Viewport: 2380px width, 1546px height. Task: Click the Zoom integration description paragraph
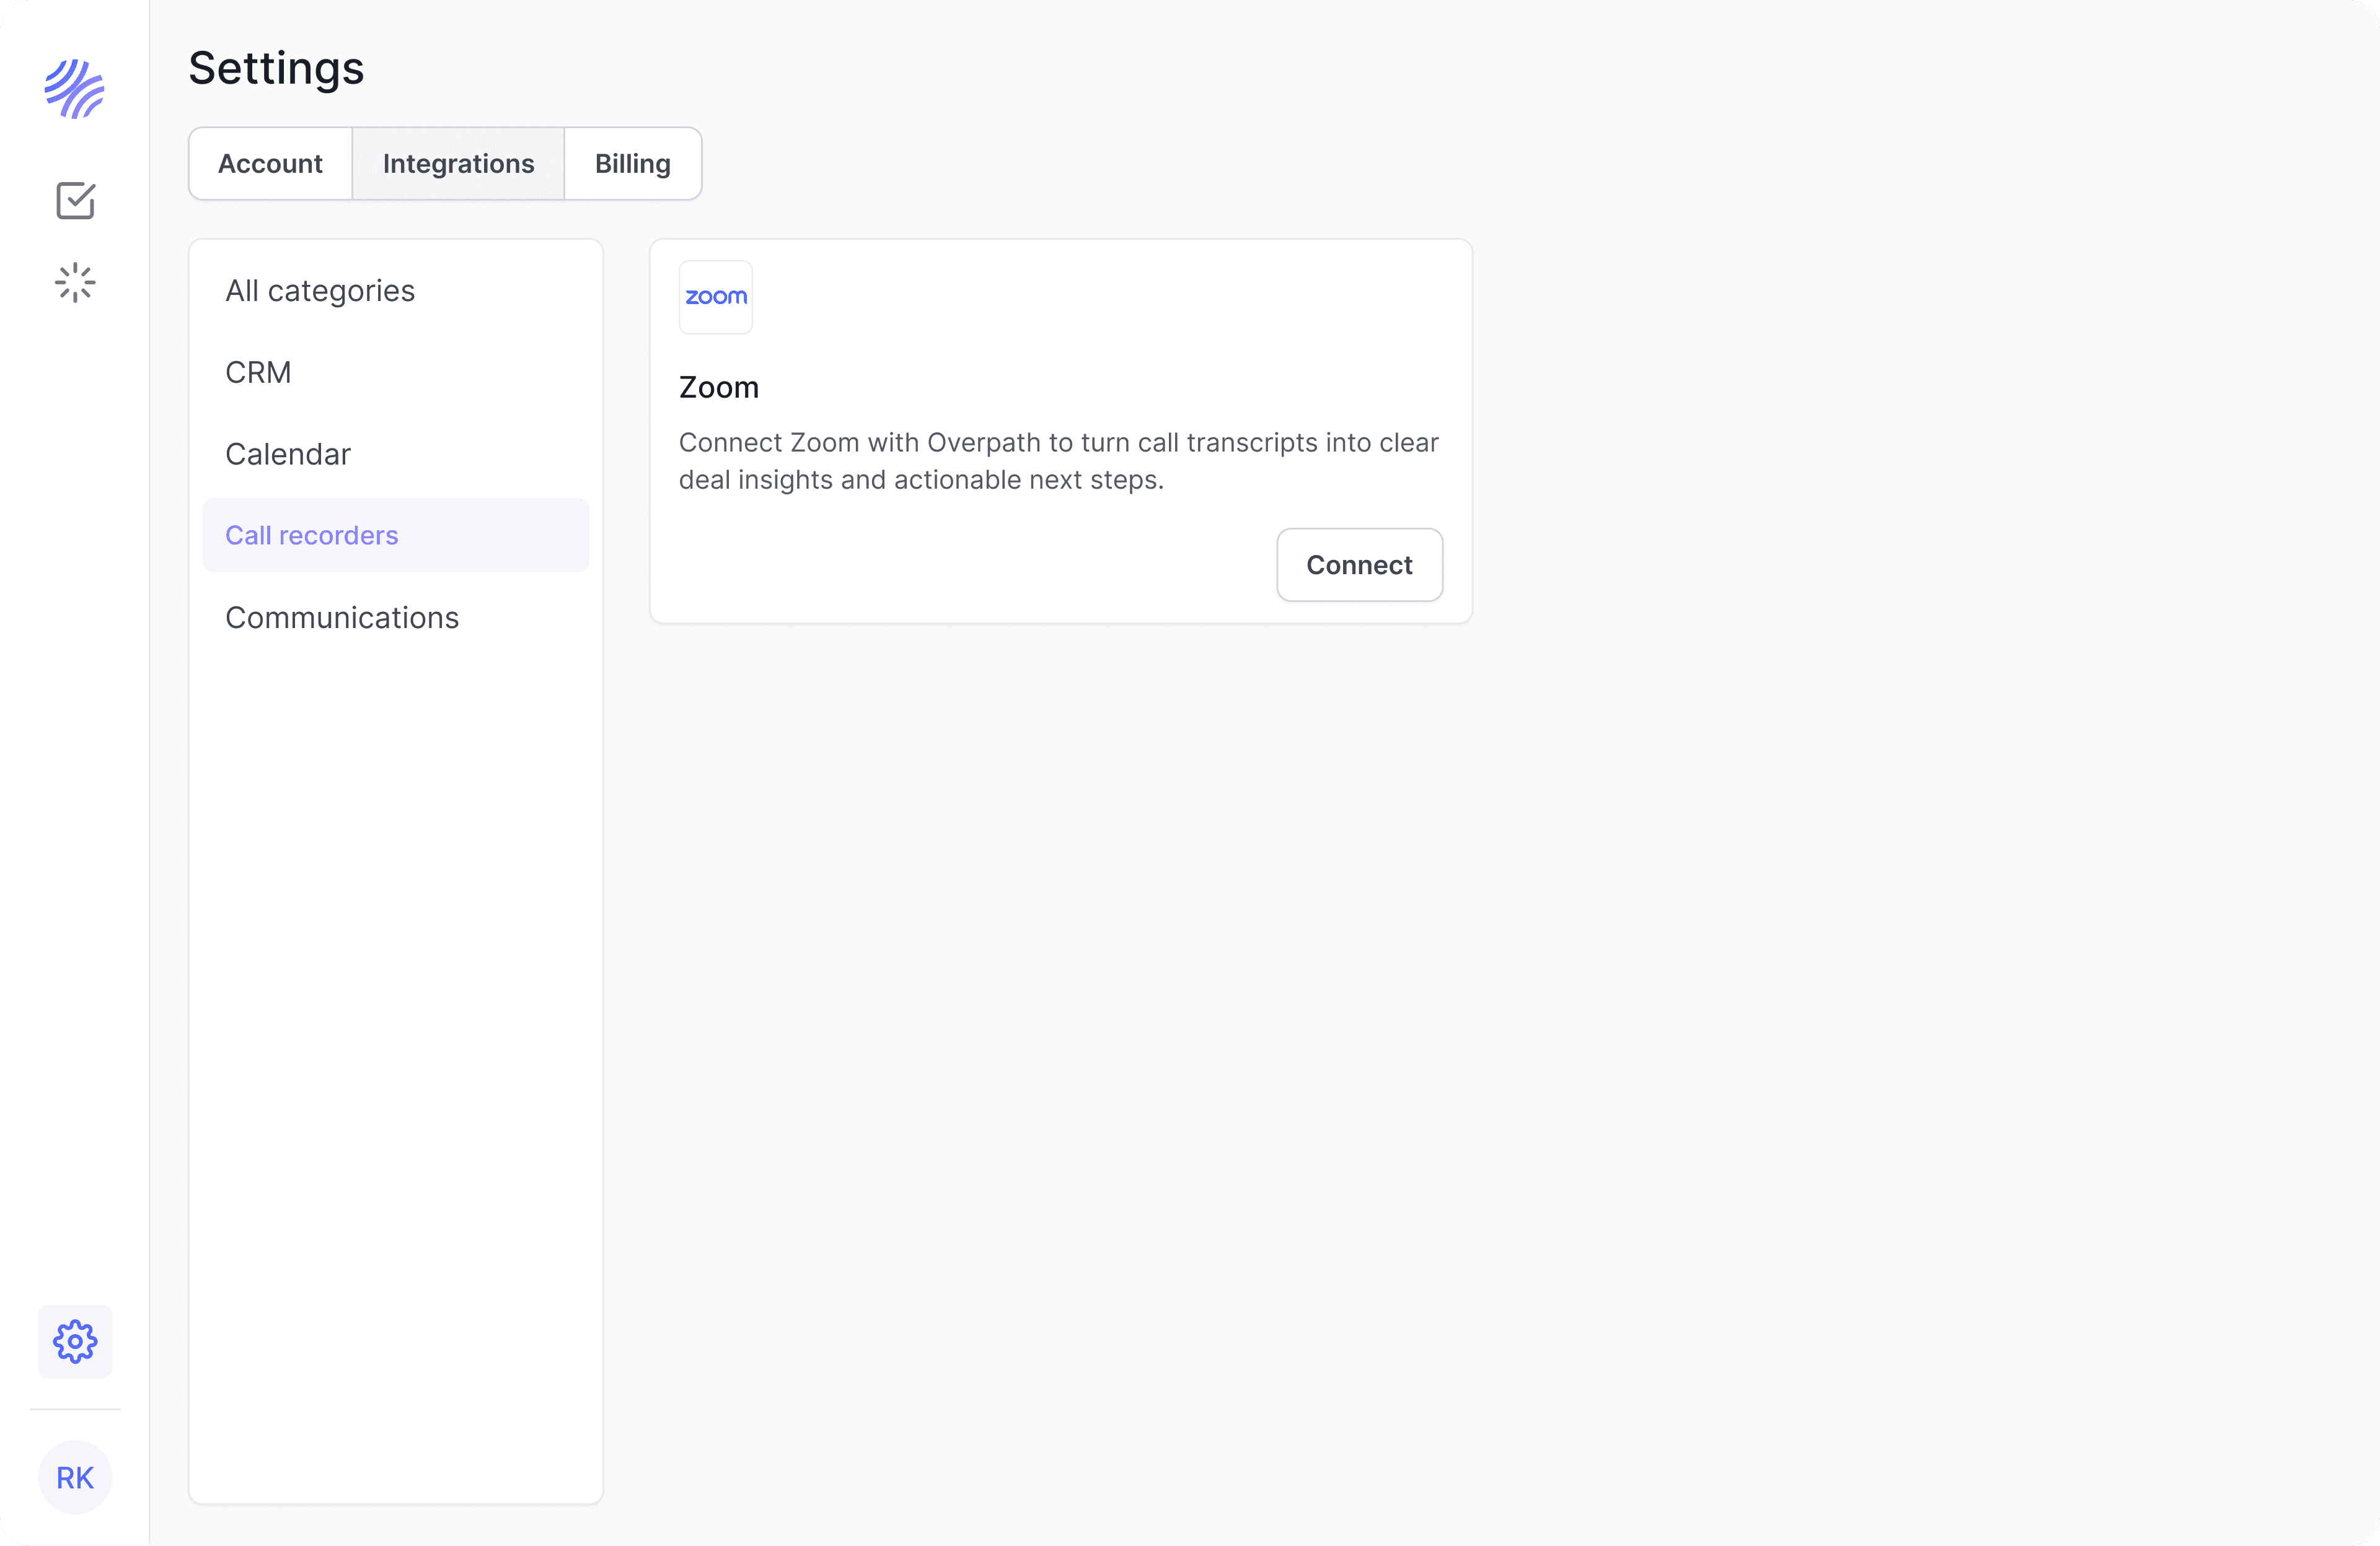click(1058, 461)
